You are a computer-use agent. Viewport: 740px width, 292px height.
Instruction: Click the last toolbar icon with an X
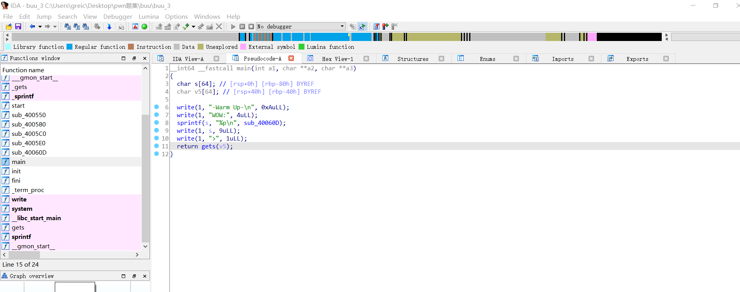click(394, 27)
